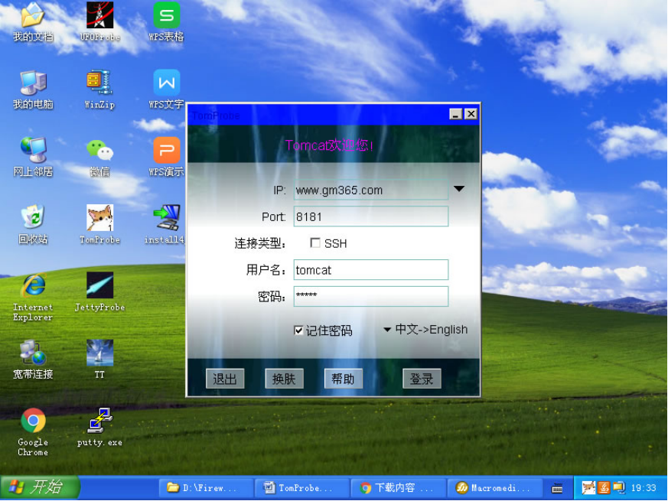
Task: Click the cat tray icon in system tray
Action: (588, 488)
